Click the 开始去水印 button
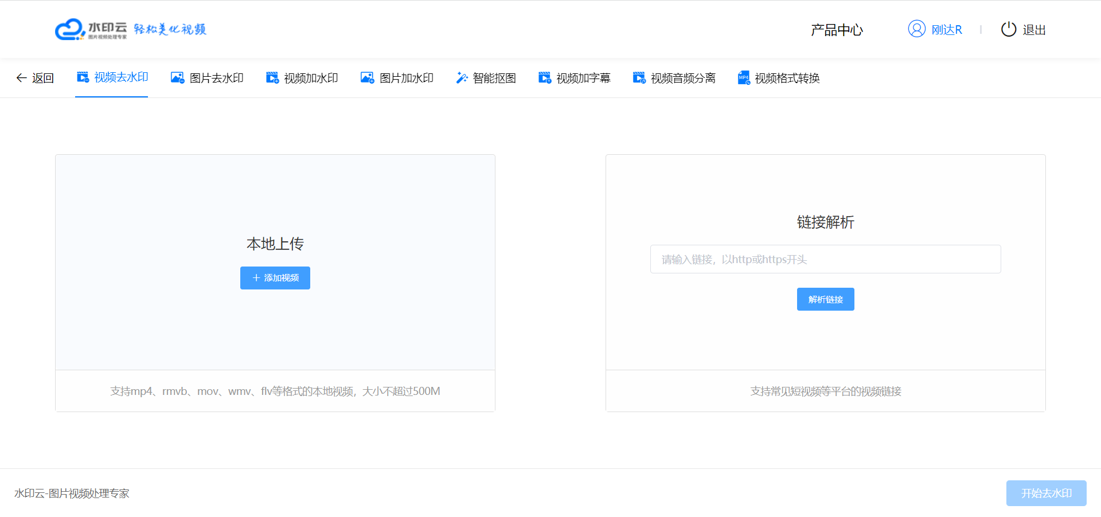The image size is (1101, 517). 1047,493
